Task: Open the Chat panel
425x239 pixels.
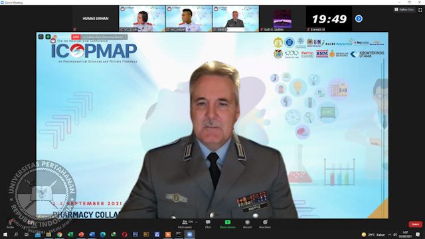Action: tap(208, 224)
